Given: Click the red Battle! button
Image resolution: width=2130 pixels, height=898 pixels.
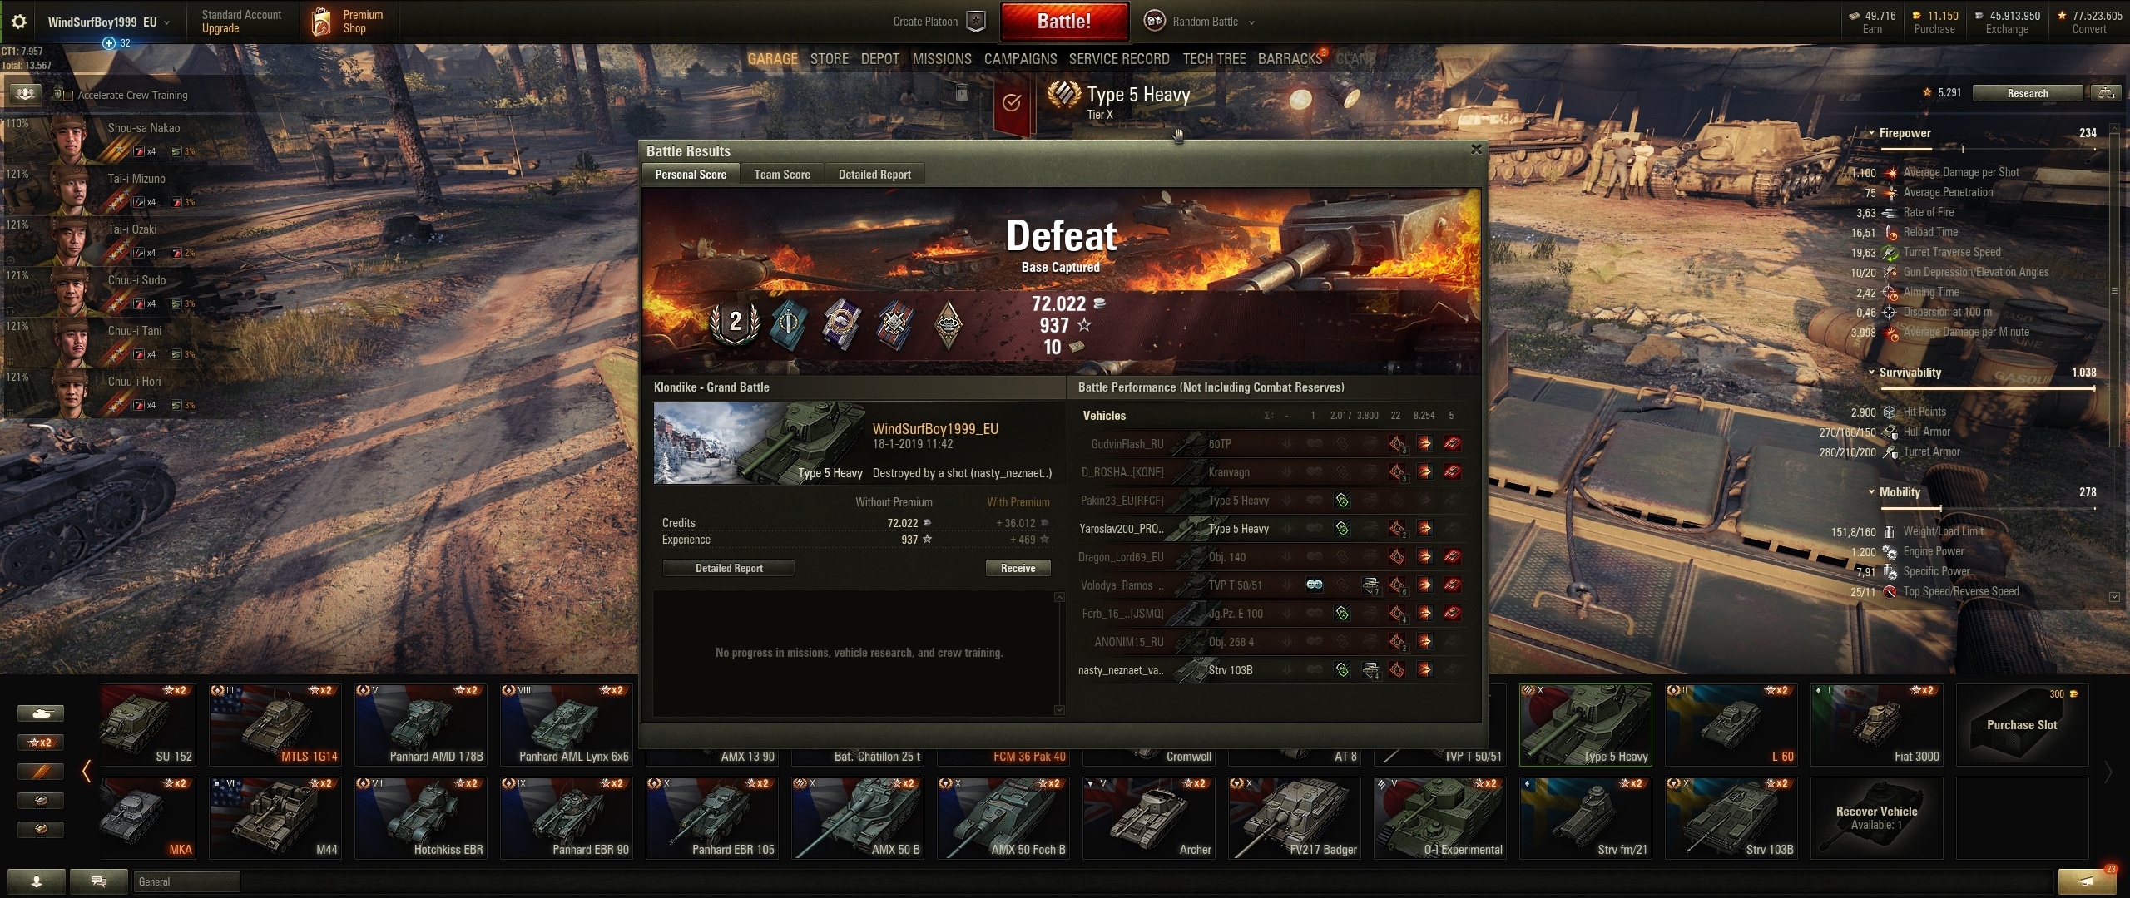Looking at the screenshot, I should point(1064,22).
